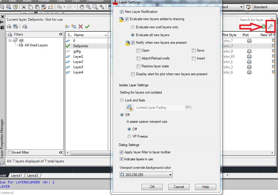Screen dimensions: 278x195
Task: Collapse the Filters pane
Action: point(61,34)
